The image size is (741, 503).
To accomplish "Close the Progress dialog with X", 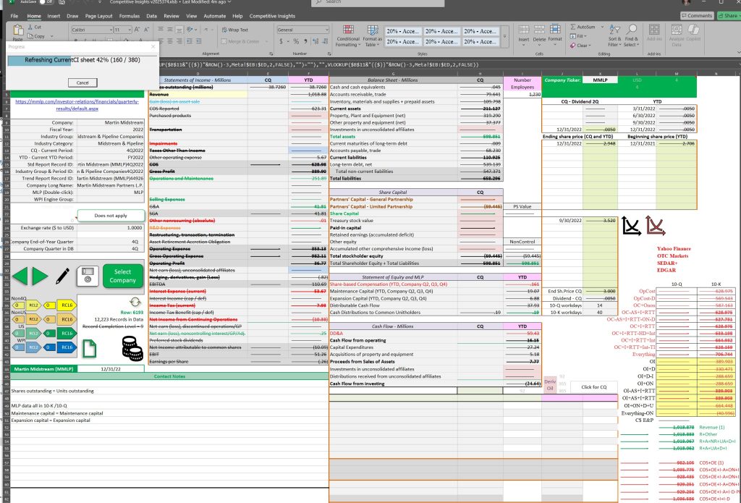I will tap(153, 47).
